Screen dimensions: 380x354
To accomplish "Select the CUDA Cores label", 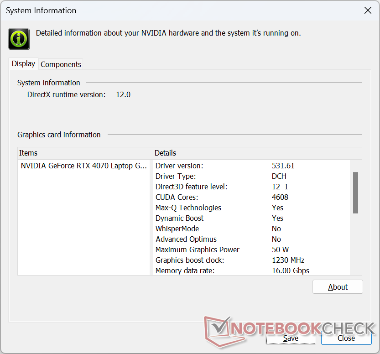I will (x=177, y=197).
